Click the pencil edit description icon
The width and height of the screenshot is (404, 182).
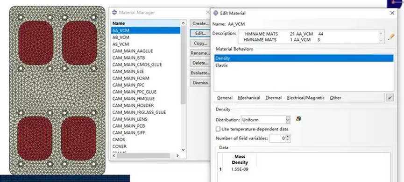click(x=391, y=37)
